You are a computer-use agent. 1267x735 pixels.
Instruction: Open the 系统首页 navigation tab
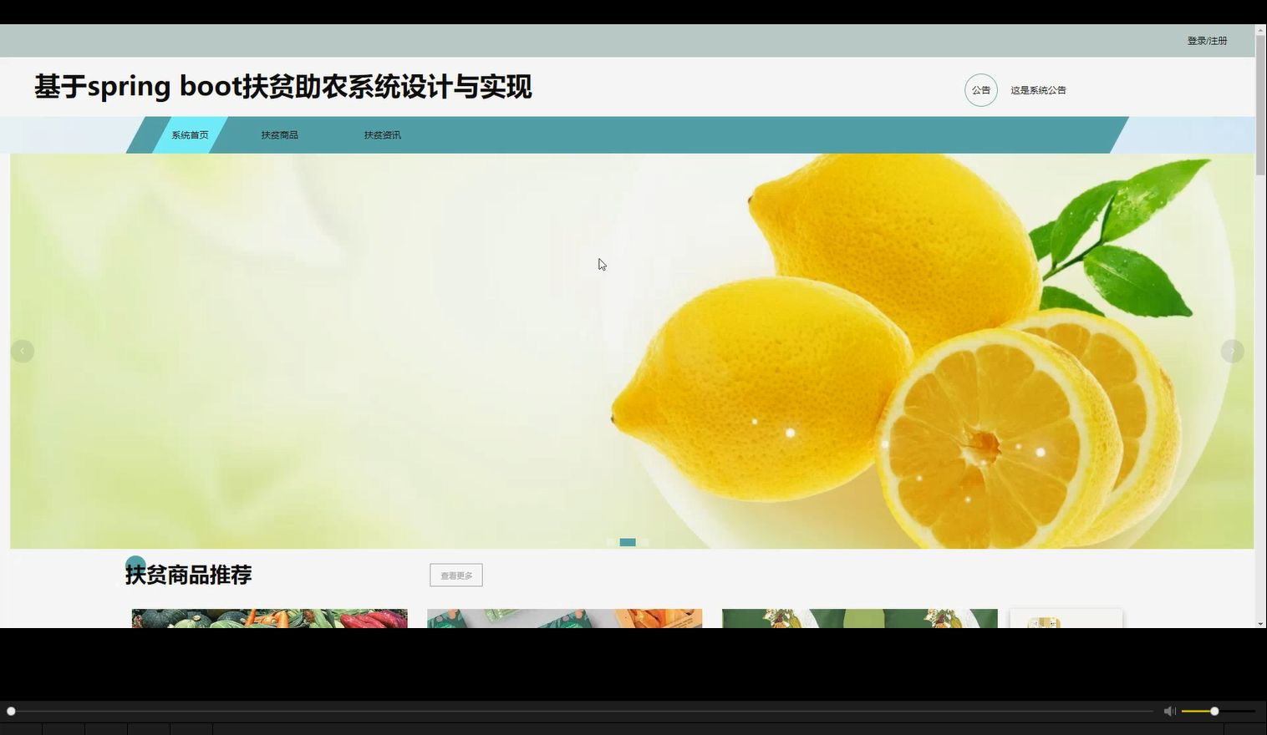[188, 134]
